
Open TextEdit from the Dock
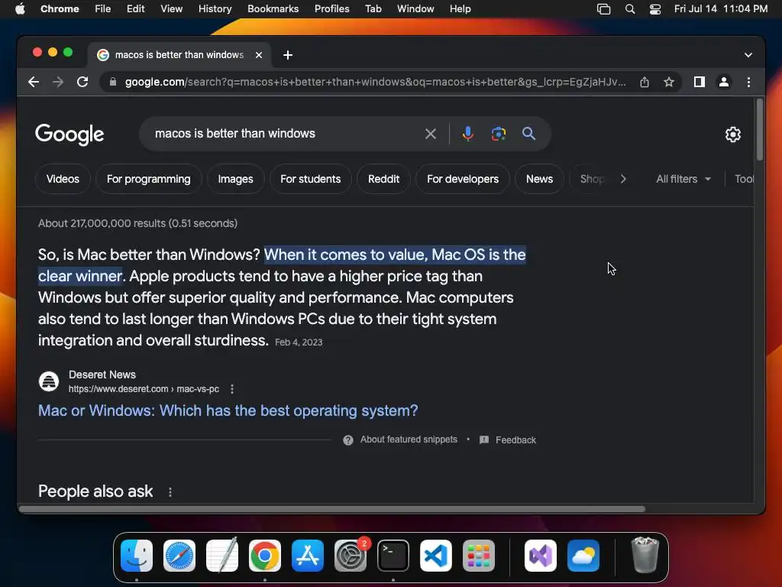coord(222,556)
